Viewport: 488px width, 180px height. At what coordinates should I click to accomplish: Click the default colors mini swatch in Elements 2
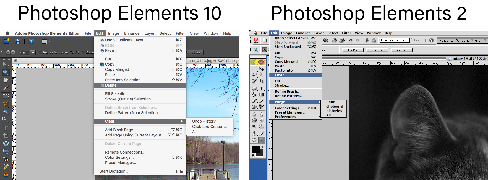point(253,155)
